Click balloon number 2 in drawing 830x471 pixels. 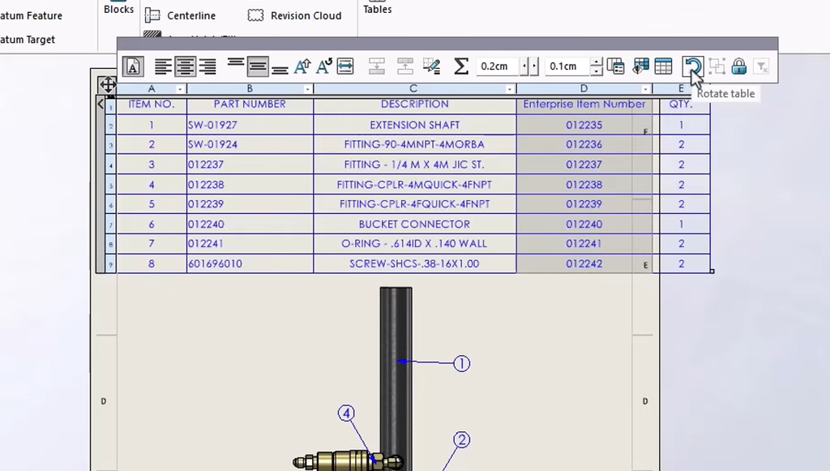(x=461, y=440)
